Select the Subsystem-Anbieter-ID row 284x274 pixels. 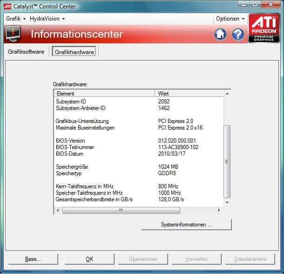point(139,108)
